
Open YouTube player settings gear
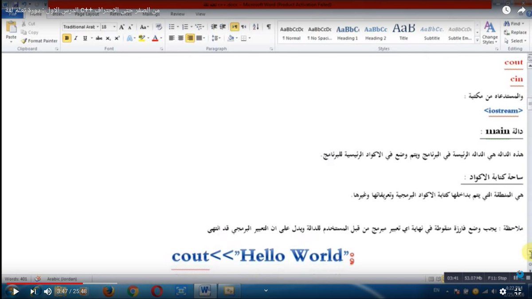pyautogui.click(x=503, y=291)
